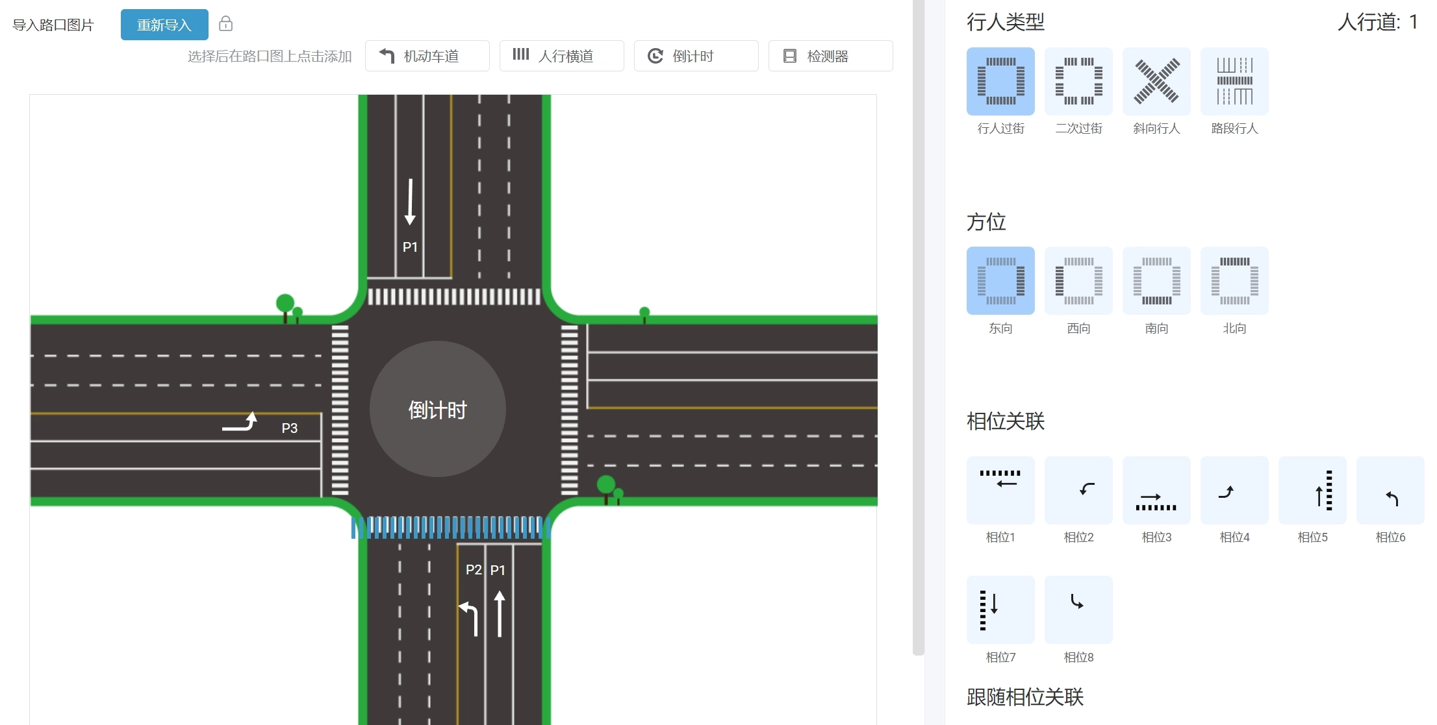Toggle the 东向 direction option

1000,280
